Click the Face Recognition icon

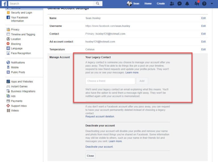coord(8,53)
